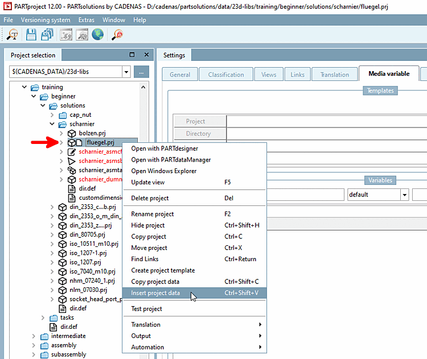Screen dimensions: 427x359
Task: Collapse the solutions folder node
Action: [x=43, y=106]
